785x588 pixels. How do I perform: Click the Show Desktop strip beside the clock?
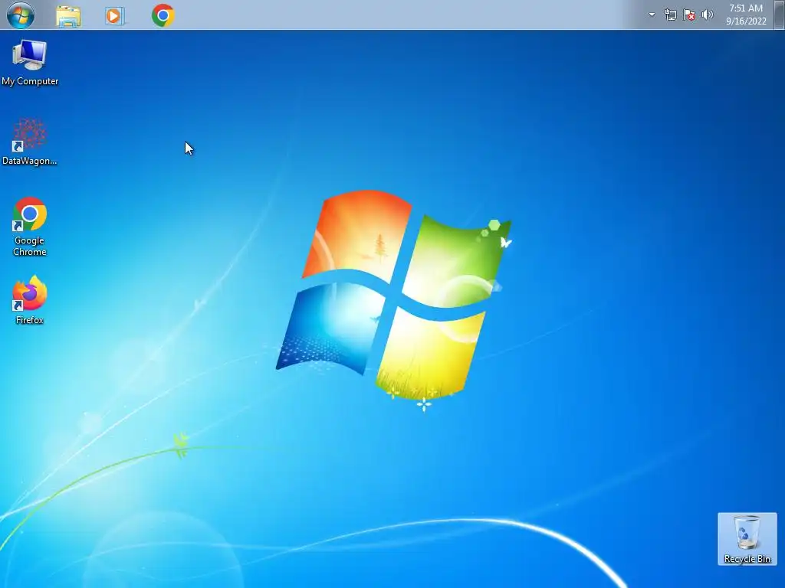pyautogui.click(x=780, y=15)
